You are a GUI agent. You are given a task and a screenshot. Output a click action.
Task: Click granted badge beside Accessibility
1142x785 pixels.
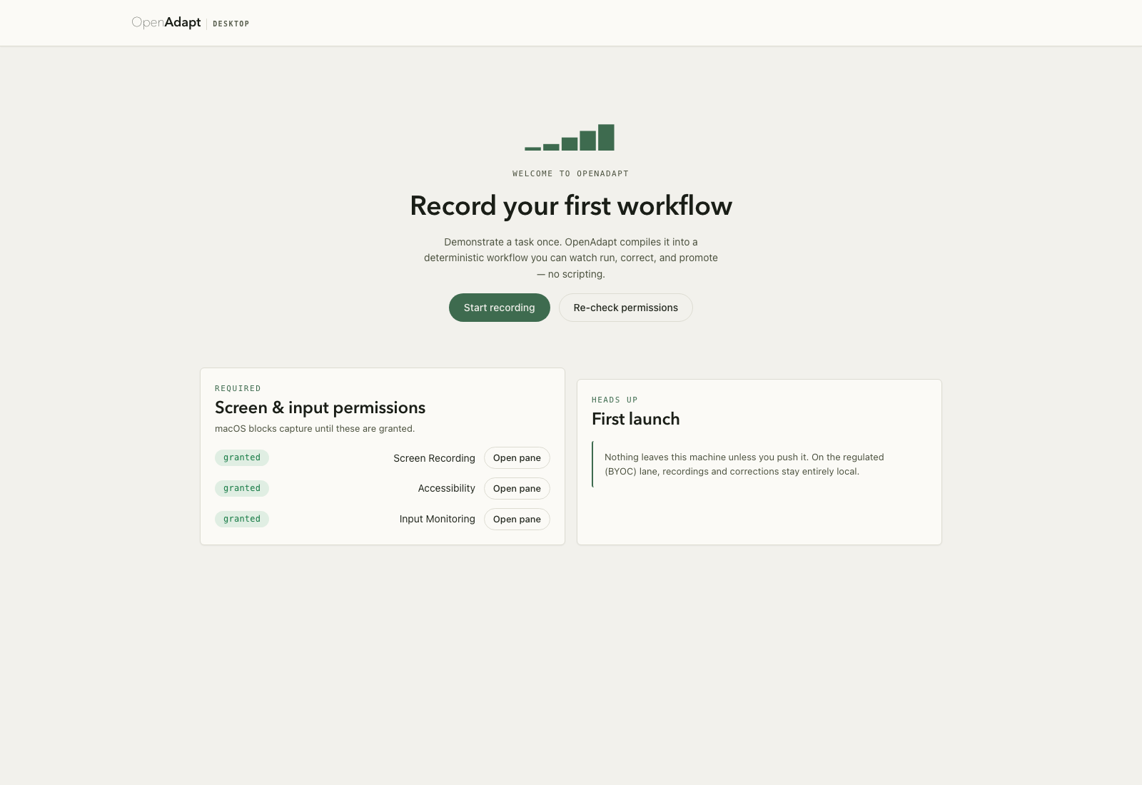242,488
